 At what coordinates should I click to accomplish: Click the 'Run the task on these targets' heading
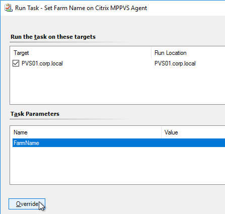[x=53, y=37]
